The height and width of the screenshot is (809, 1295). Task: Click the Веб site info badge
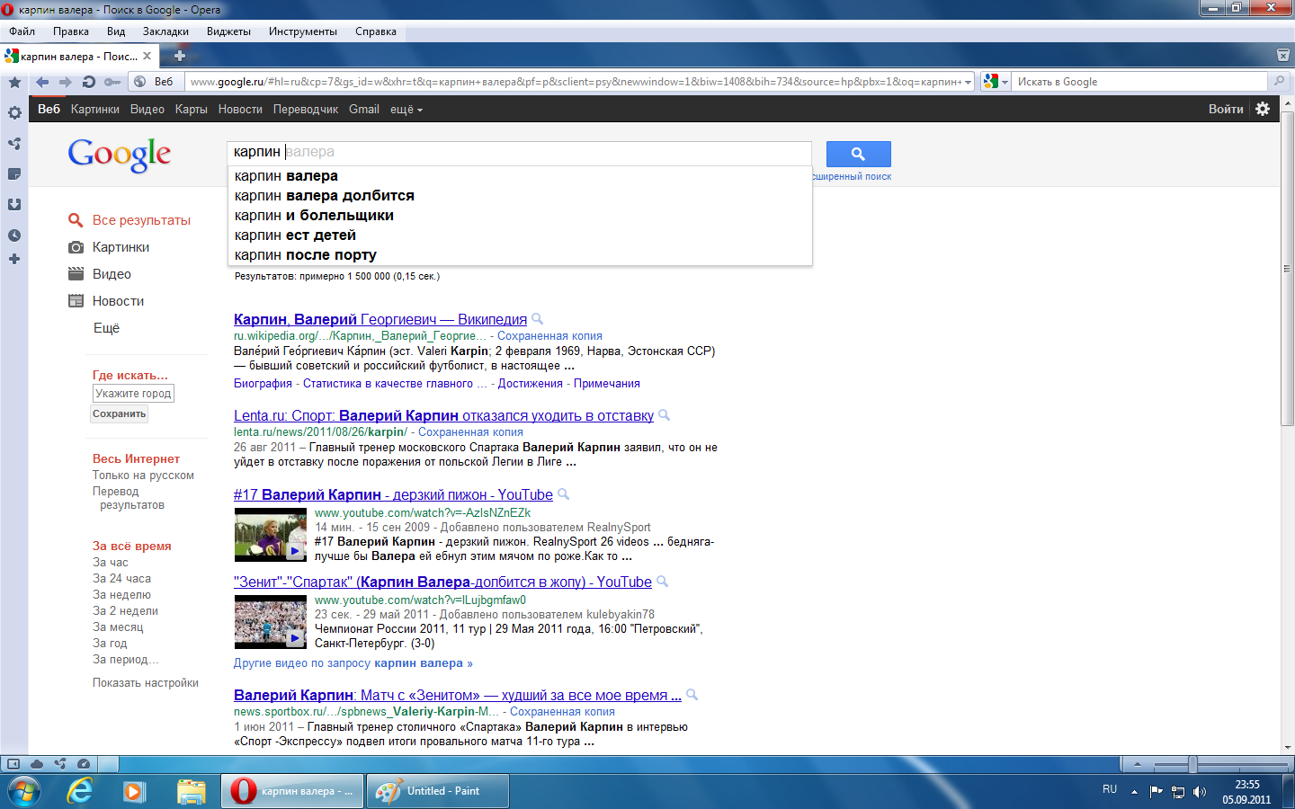click(154, 82)
